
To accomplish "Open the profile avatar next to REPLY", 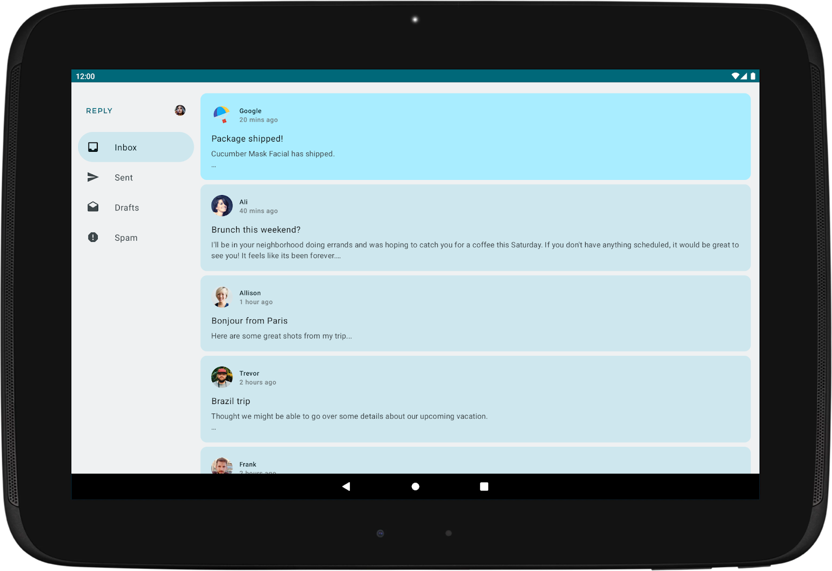I will point(180,110).
